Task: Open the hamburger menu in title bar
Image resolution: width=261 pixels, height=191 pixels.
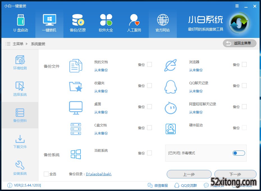Action: 237,6
